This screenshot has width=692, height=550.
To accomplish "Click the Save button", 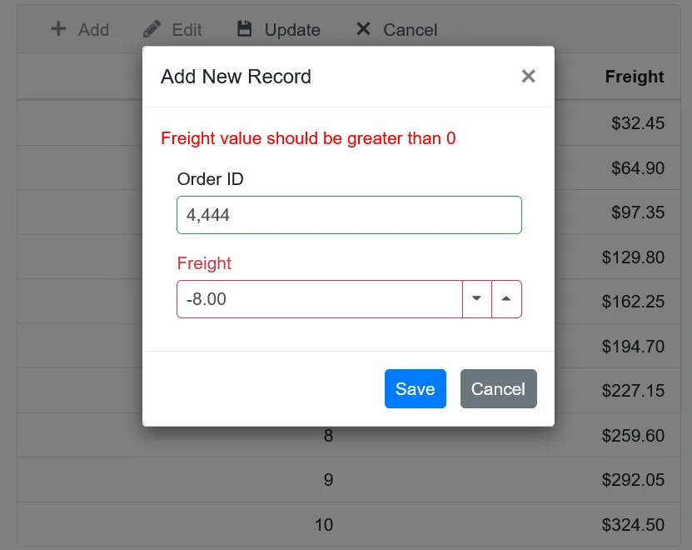I will coord(415,388).
